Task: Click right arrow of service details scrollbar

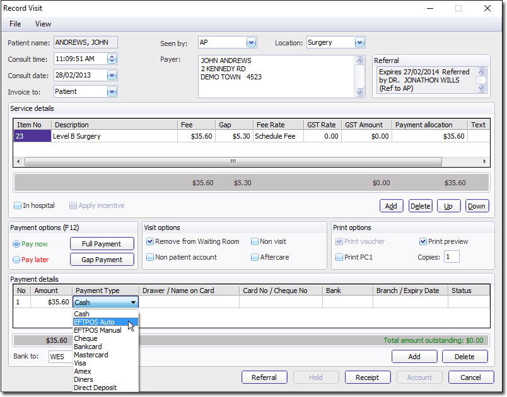Action: coord(485,161)
